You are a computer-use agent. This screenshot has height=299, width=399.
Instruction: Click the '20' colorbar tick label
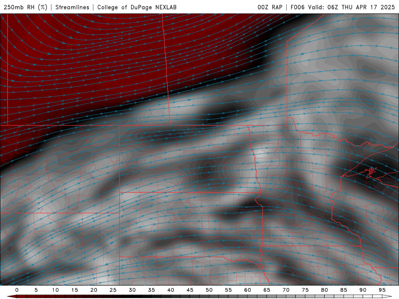pyautogui.click(x=94, y=290)
